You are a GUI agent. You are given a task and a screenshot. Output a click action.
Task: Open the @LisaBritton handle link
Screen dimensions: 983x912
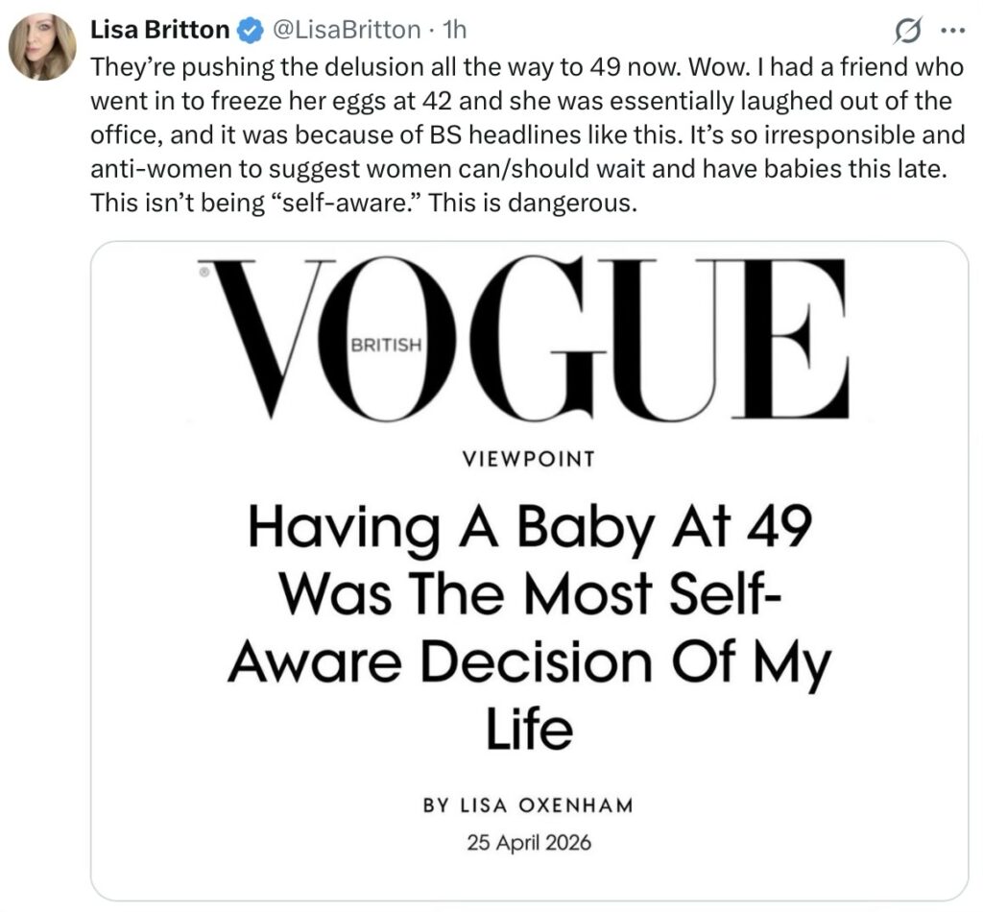click(x=348, y=31)
